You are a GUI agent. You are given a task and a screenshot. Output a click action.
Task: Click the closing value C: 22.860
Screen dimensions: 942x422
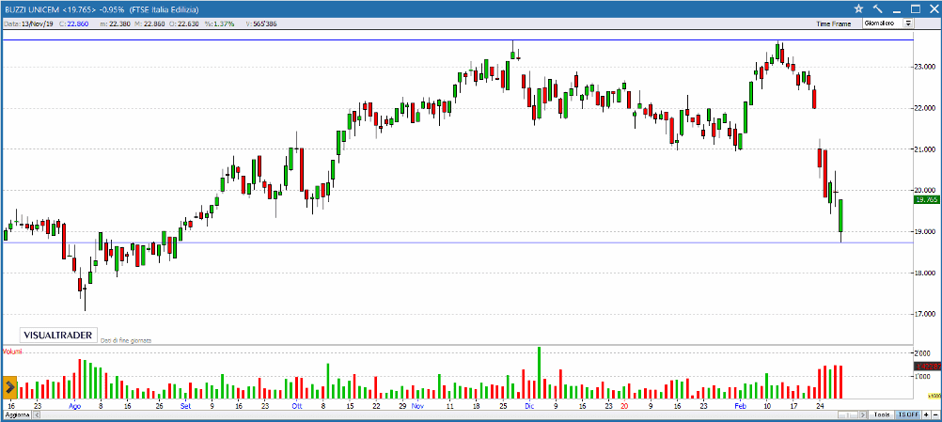(x=74, y=23)
